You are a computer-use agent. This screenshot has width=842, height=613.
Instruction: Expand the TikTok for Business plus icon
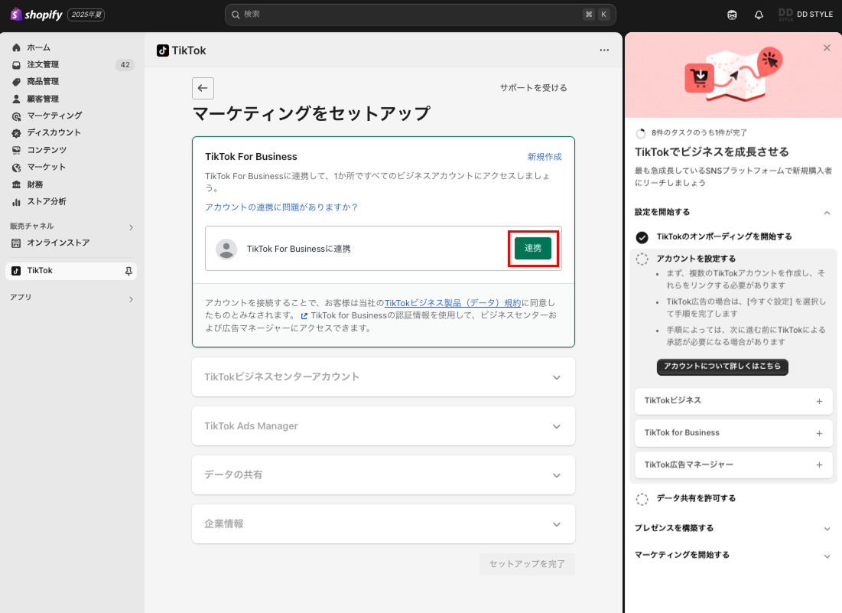819,434
